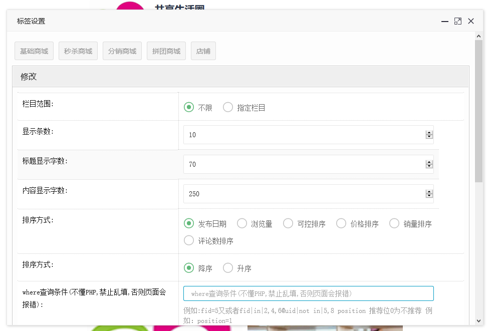Go to 拼团商城 tab

point(166,51)
